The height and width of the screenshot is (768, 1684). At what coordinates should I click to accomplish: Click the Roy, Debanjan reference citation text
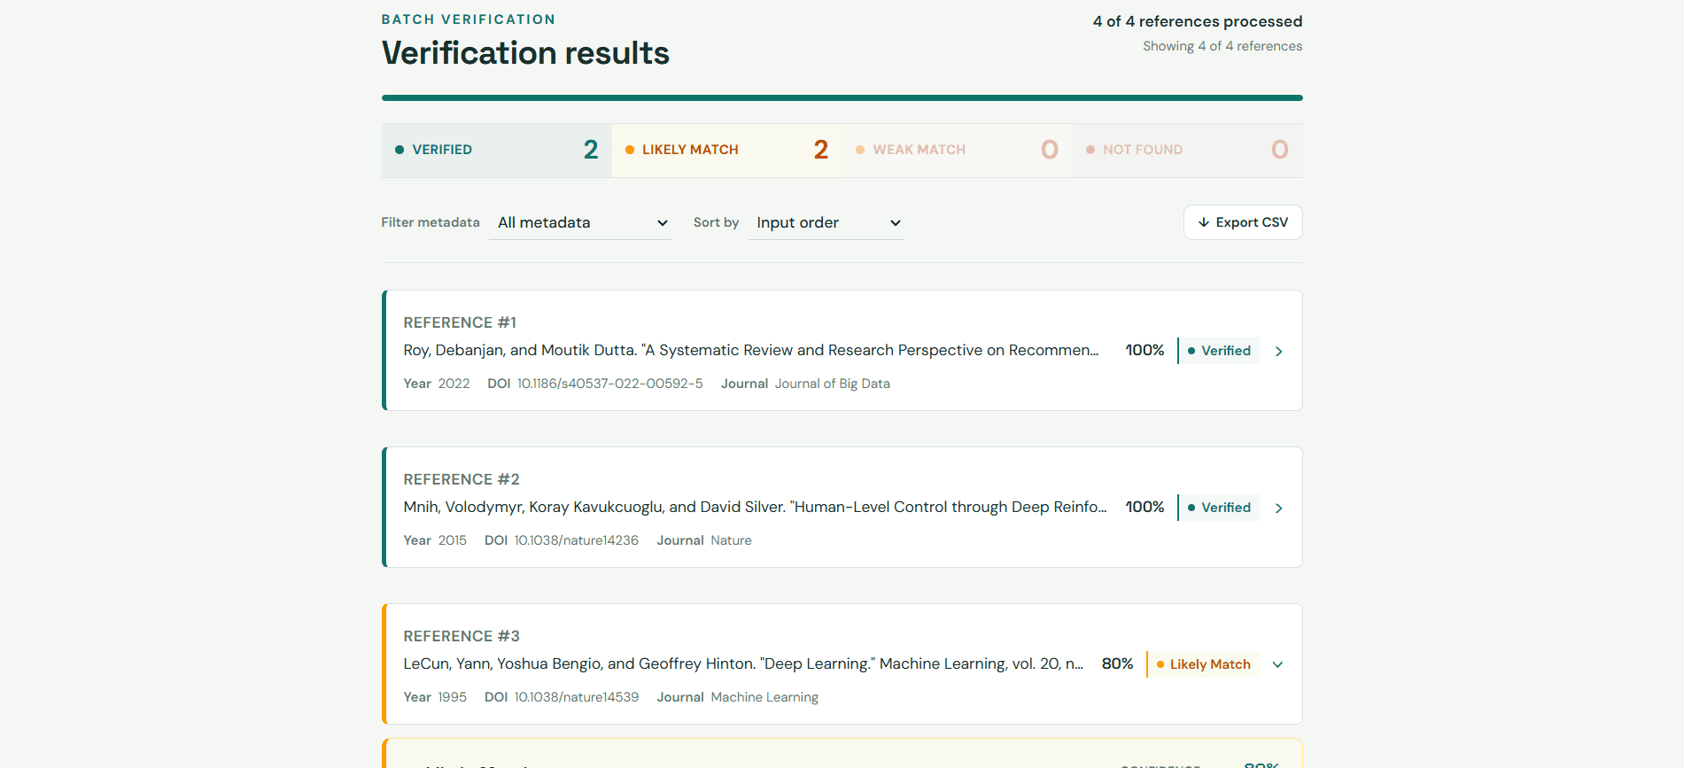pyautogui.click(x=751, y=350)
